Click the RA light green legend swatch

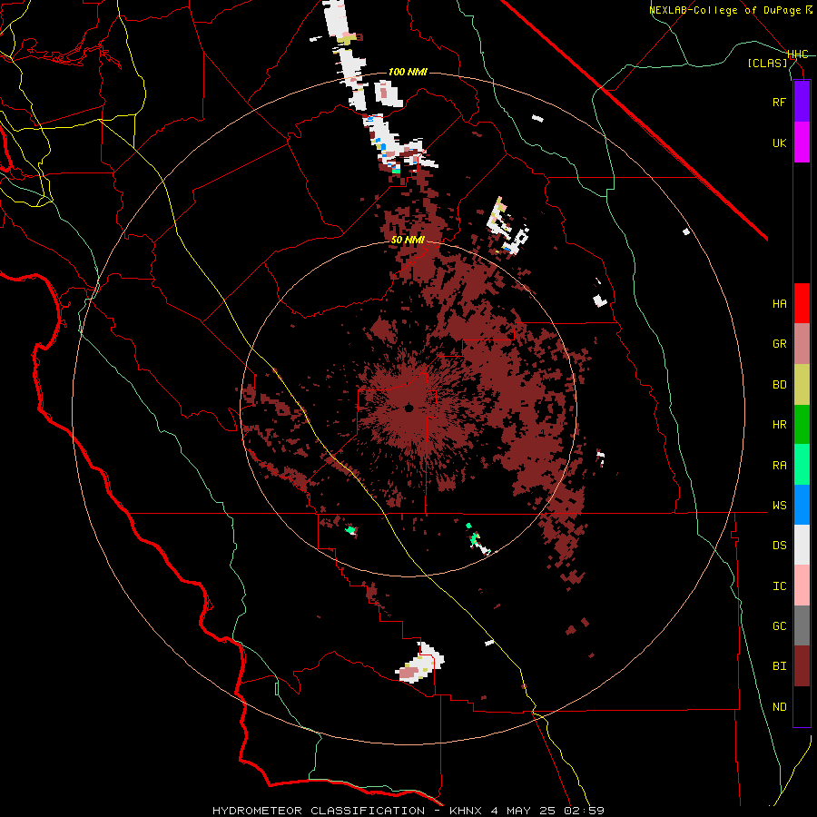[802, 465]
